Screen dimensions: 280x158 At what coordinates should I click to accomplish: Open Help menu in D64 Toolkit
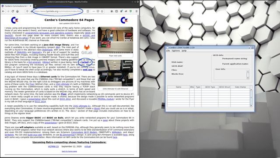(184, 51)
